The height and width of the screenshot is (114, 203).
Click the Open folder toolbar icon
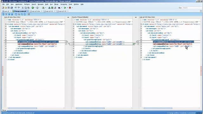[x=6, y=8]
